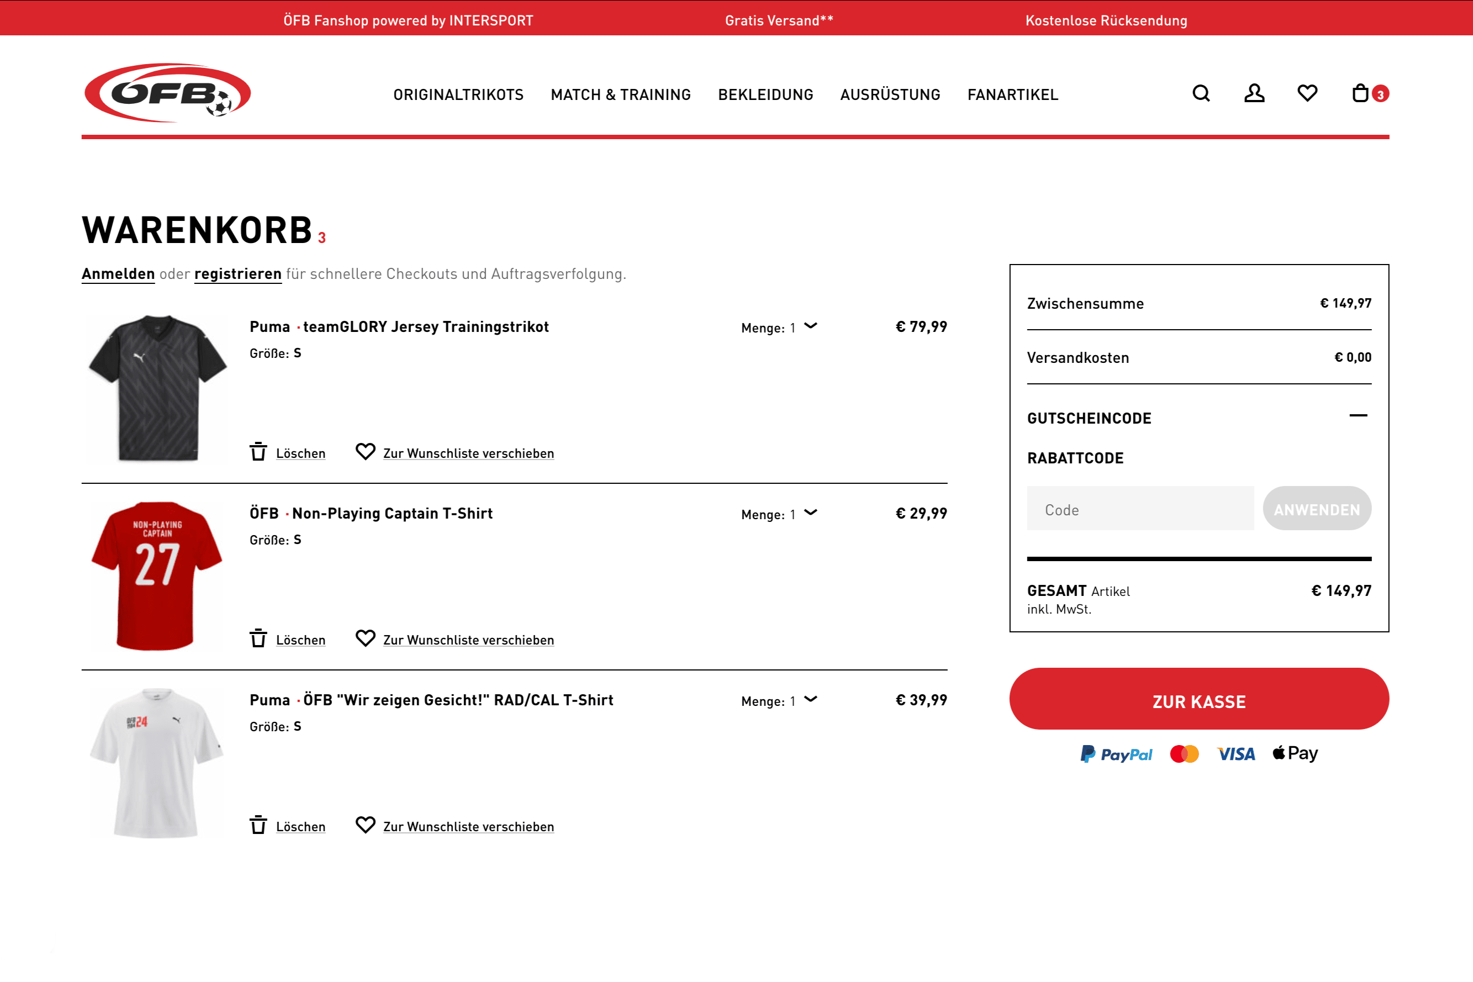Open Non-Playing Captain T-Shirt product title
1473x982 pixels.
pos(392,514)
